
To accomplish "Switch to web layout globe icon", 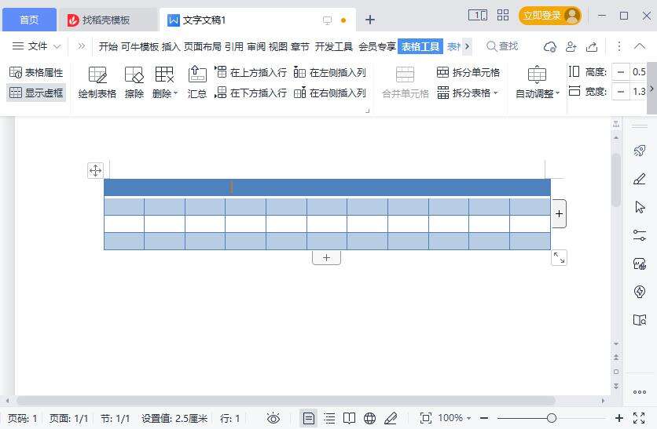I will [x=369, y=418].
